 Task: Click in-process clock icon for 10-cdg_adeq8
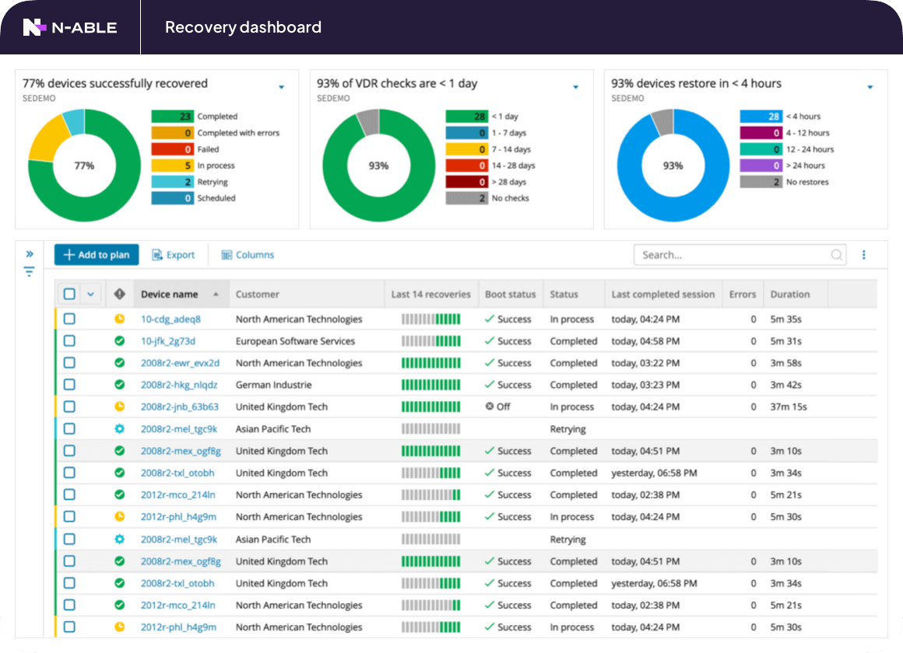coord(119,319)
